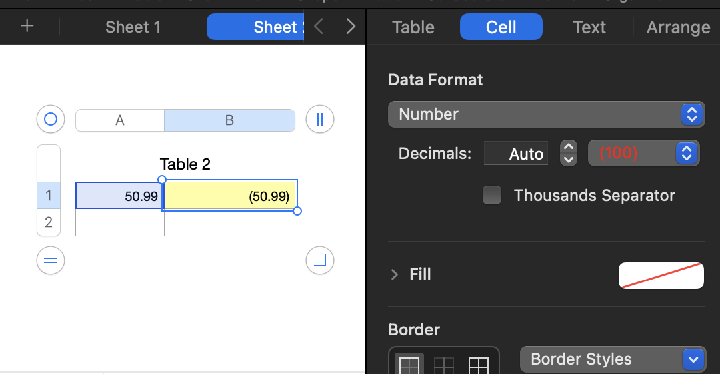
Task: Open the Text inspector tab
Action: 589,27
